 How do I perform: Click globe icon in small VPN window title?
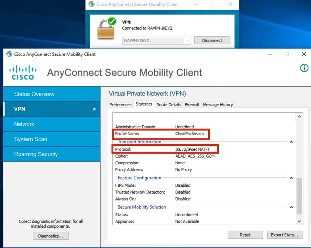coord(92,4)
